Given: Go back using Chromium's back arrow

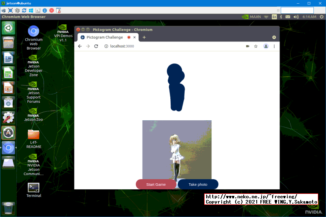Looking at the screenshot, I should tap(80, 46).
